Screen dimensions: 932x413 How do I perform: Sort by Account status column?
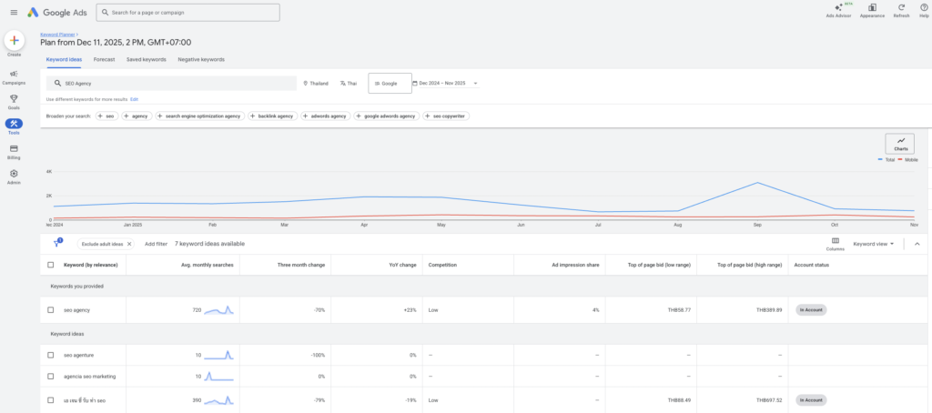(811, 265)
